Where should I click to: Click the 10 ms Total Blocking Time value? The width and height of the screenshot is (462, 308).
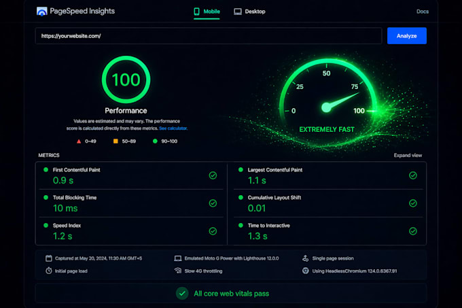[65, 208]
